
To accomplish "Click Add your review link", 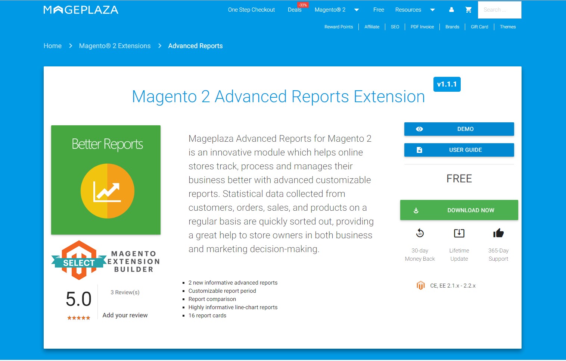I will [x=125, y=315].
